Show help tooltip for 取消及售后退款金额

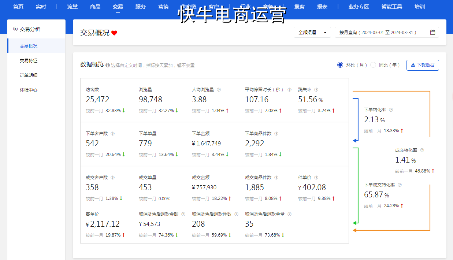pyautogui.click(x=183, y=214)
